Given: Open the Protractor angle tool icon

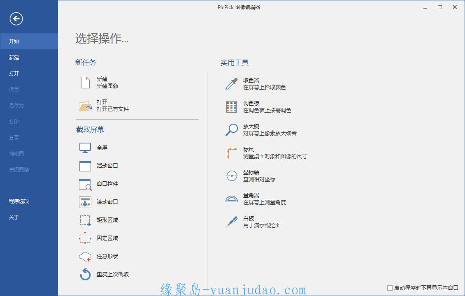Looking at the screenshot, I should click(x=231, y=199).
